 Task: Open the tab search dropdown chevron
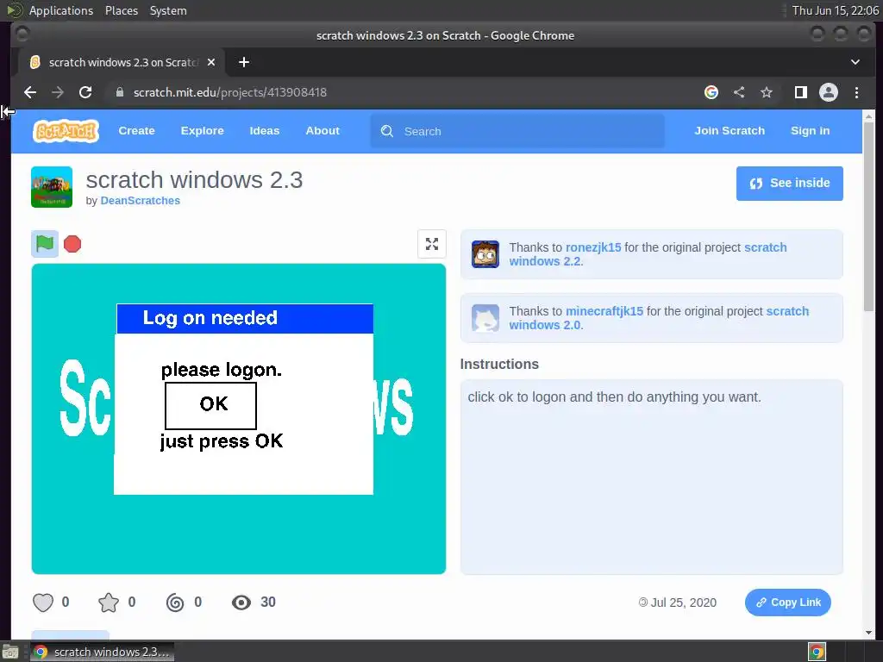855,62
